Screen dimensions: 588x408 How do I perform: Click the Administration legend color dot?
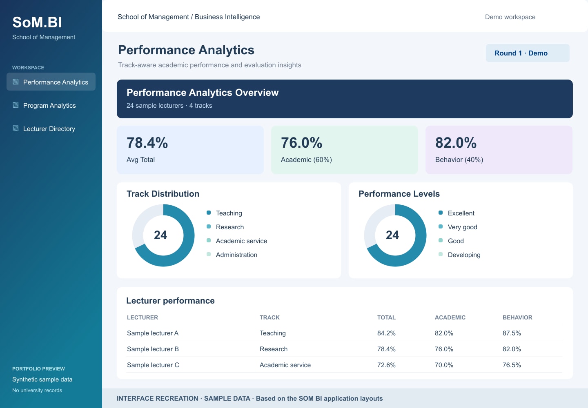point(209,254)
